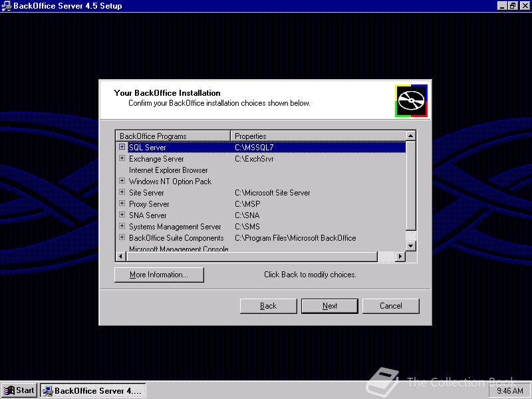Select Windows NT Option Pack entry
This screenshot has height=399, width=532.
click(170, 182)
